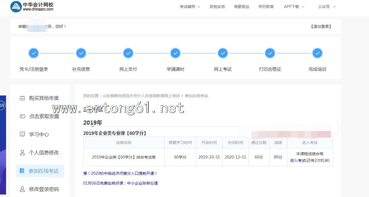Click the 网上支付 step checkmark circle

point(128,53)
